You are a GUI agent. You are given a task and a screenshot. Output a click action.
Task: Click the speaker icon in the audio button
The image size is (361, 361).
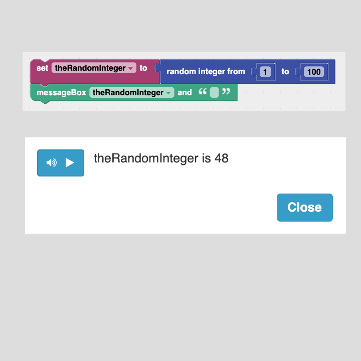coord(51,163)
